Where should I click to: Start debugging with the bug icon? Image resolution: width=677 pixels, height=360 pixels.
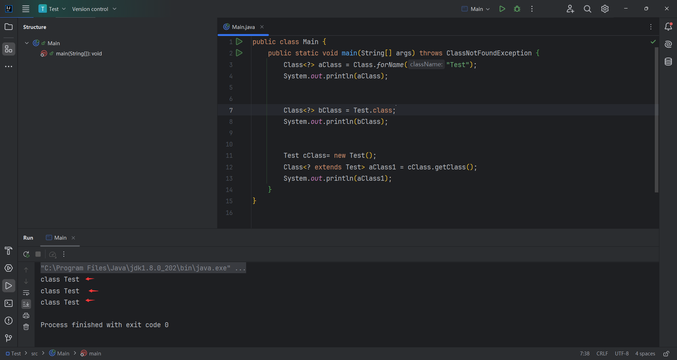(x=517, y=9)
